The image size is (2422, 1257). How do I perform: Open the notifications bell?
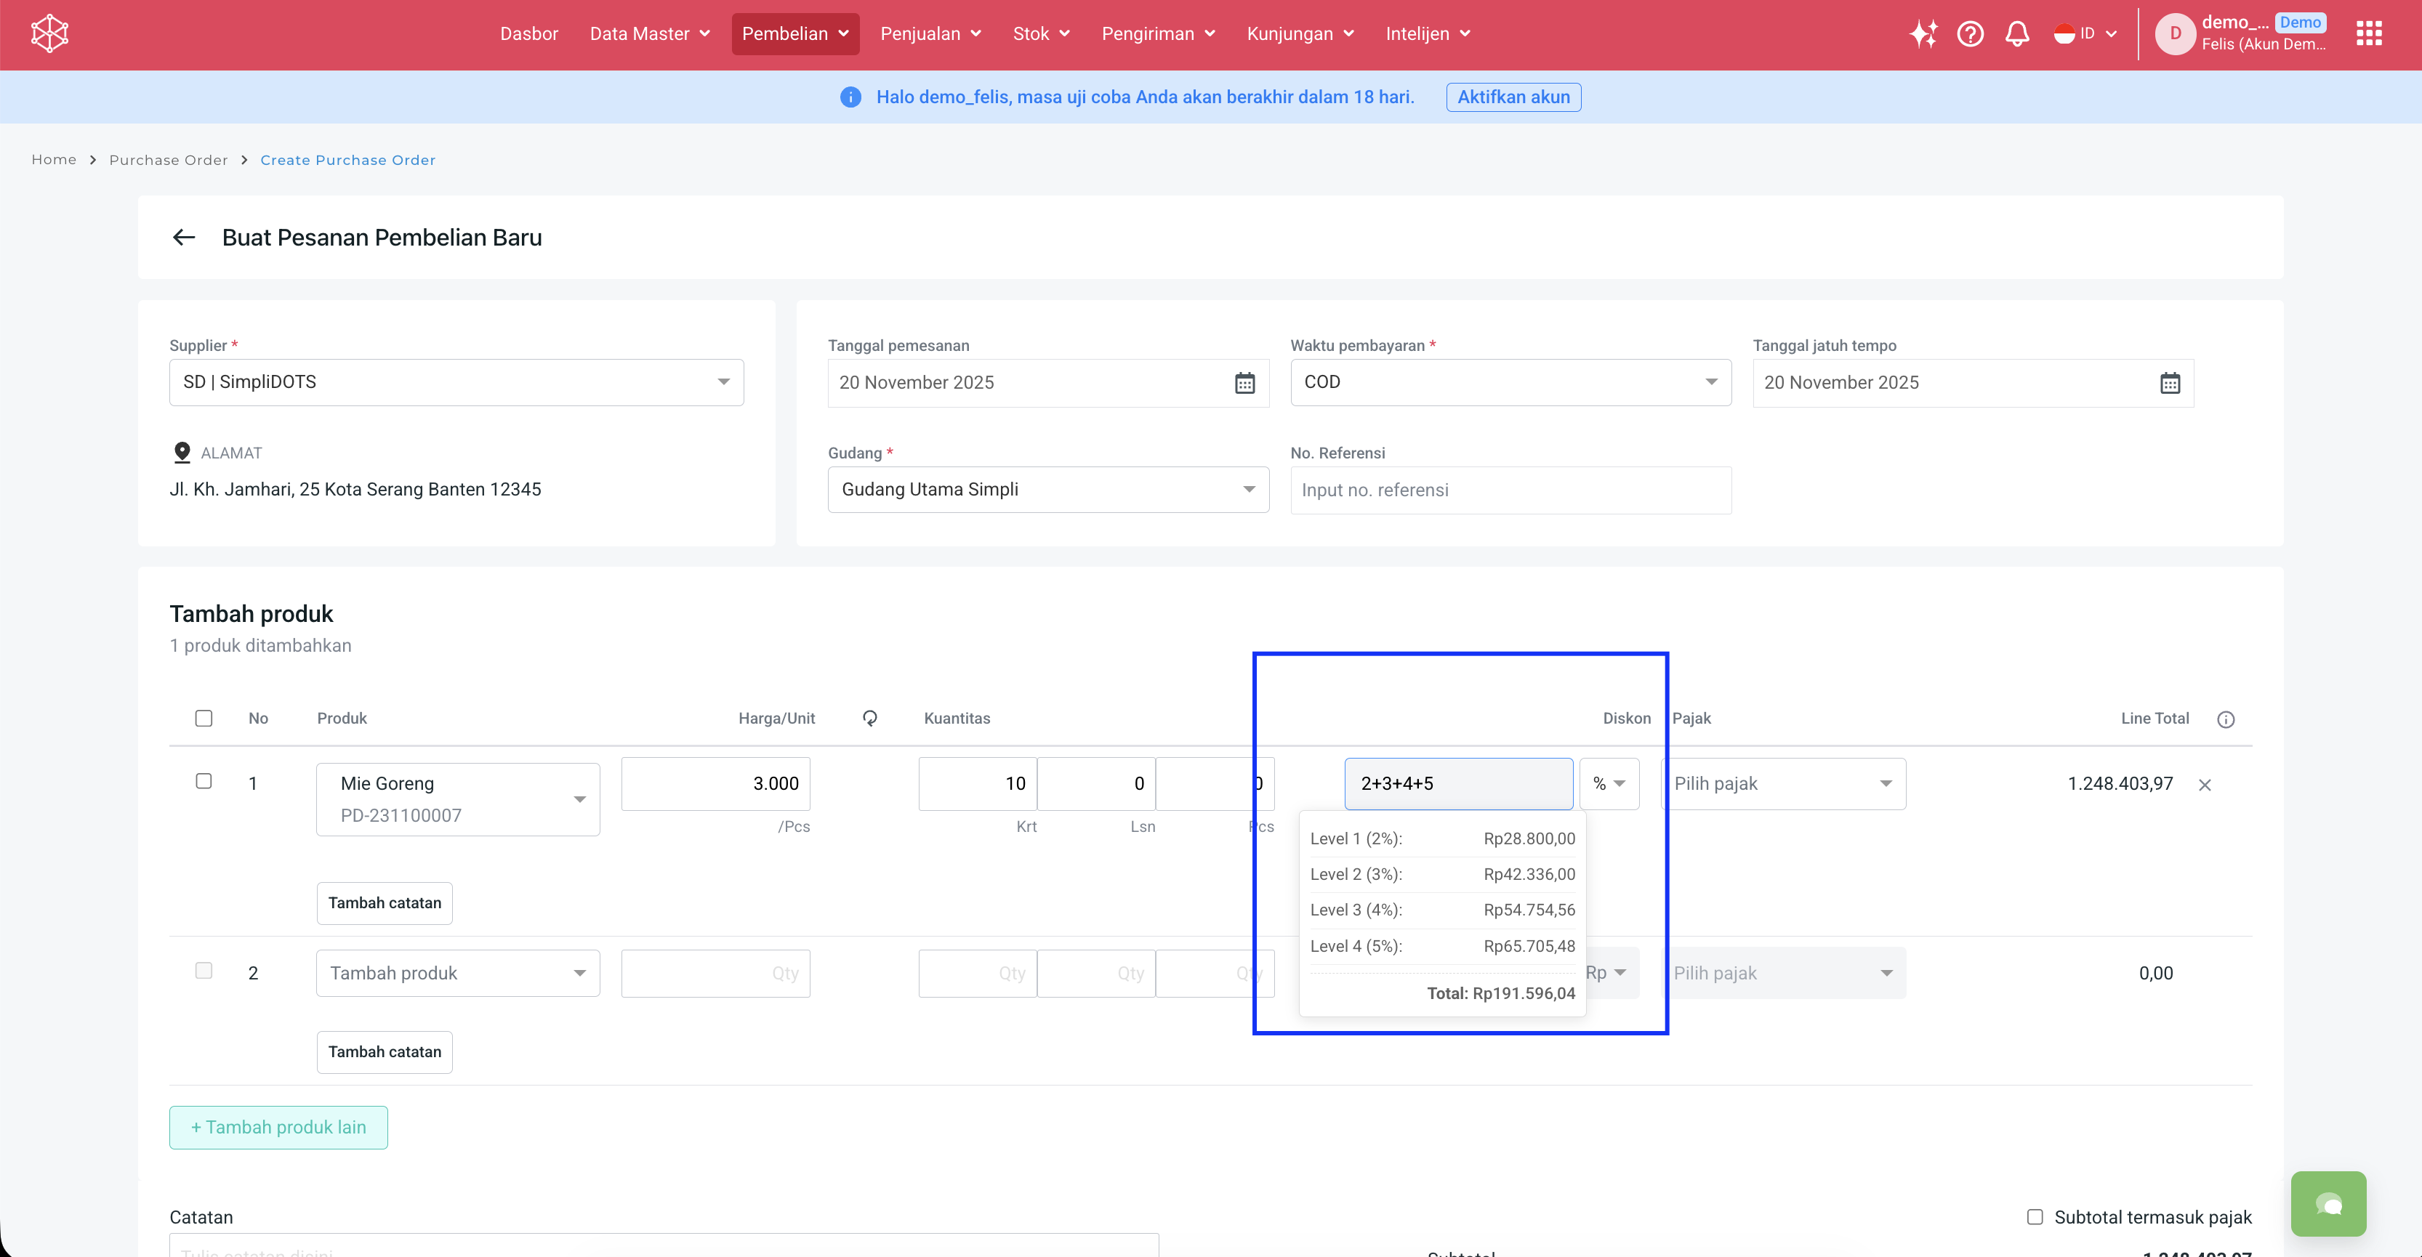2017,34
